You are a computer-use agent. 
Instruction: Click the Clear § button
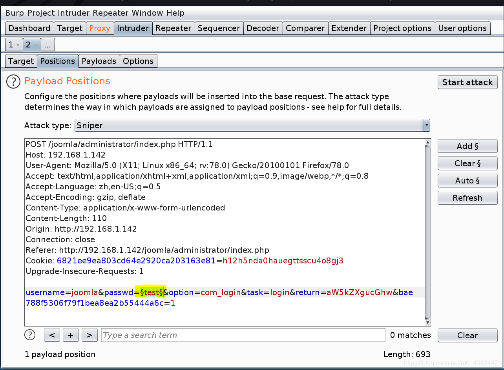coord(467,163)
